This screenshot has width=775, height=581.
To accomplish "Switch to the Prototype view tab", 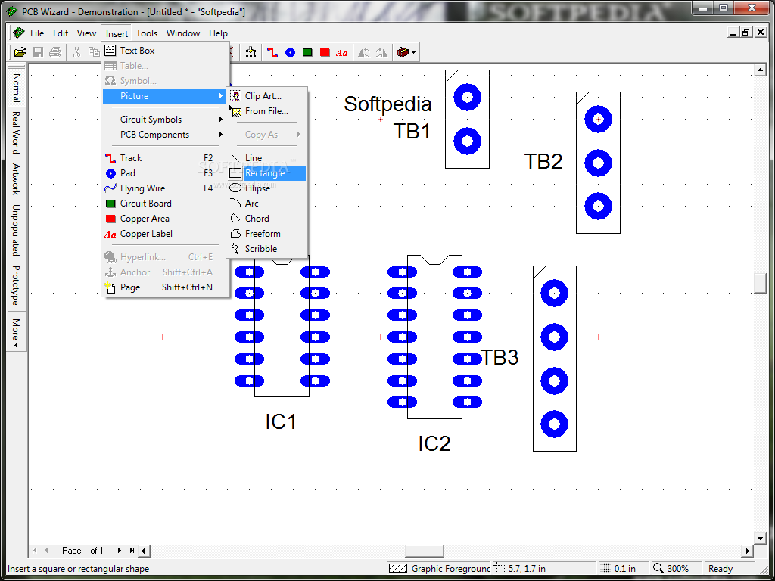I will pyautogui.click(x=16, y=285).
